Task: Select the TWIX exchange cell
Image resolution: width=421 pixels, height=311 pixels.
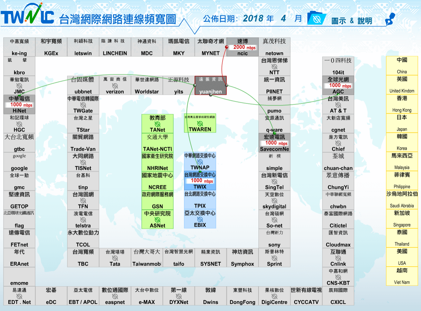Action: coord(200,181)
